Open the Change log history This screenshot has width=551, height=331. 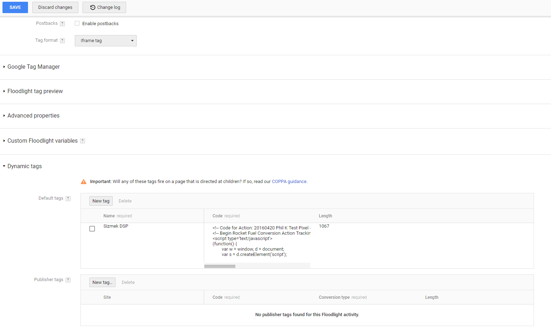[x=105, y=7]
